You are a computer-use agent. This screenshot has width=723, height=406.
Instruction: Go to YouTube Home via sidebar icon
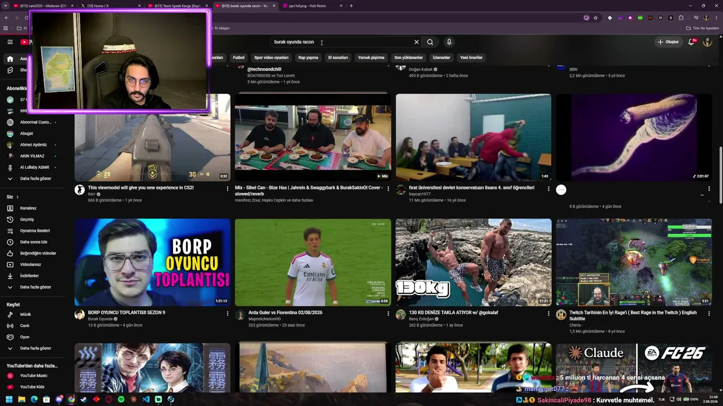click(x=10, y=59)
